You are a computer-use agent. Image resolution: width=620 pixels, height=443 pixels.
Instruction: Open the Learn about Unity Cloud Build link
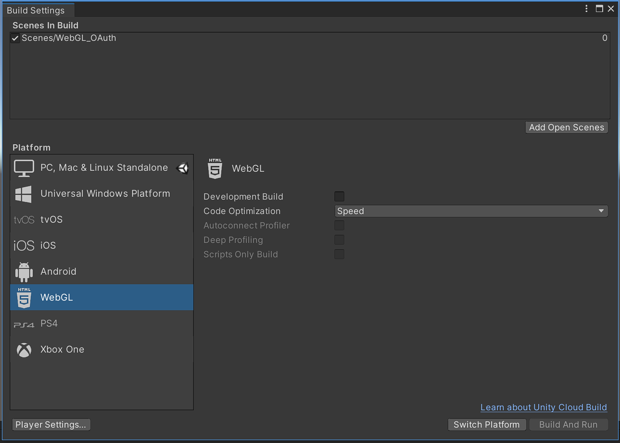(x=544, y=407)
